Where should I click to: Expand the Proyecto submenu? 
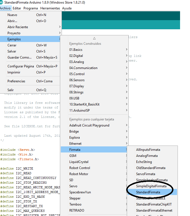[14, 33]
